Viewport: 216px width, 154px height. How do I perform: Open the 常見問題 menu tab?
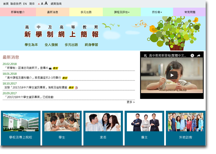[x=189, y=12]
